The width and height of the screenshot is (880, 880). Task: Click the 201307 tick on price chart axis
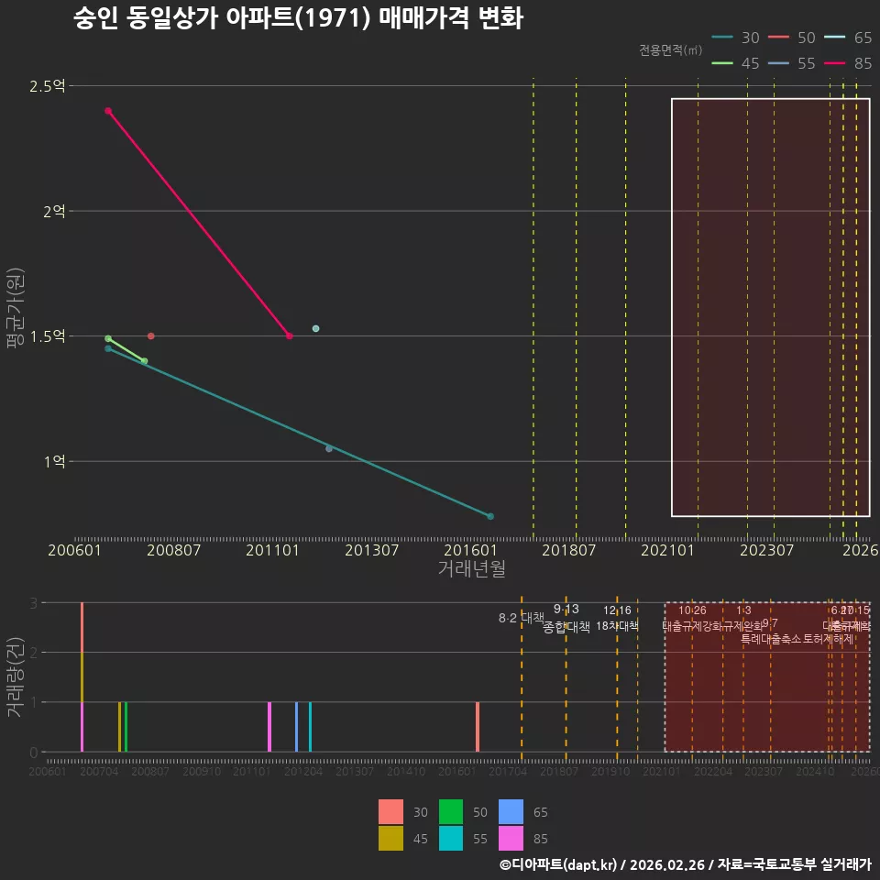pyautogui.click(x=371, y=550)
